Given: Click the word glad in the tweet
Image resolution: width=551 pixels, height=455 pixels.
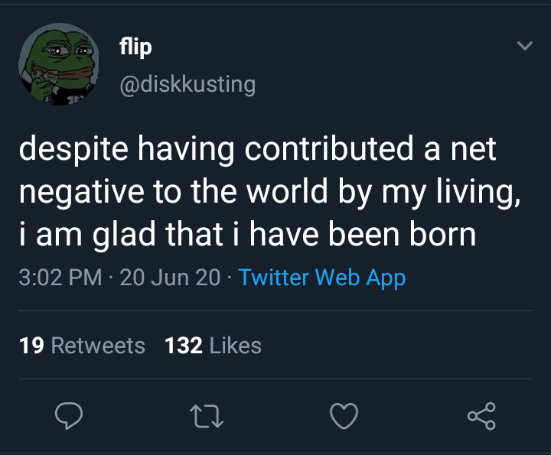Looking at the screenshot, I should click(x=124, y=235).
